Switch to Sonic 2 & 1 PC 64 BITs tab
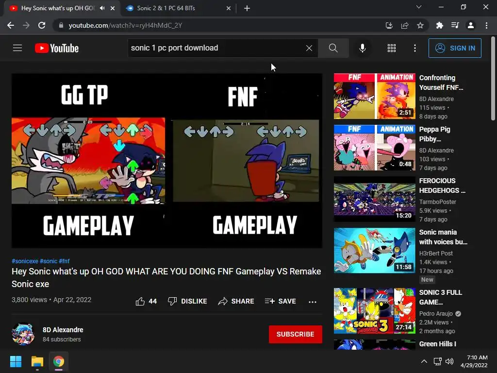 pyautogui.click(x=178, y=8)
